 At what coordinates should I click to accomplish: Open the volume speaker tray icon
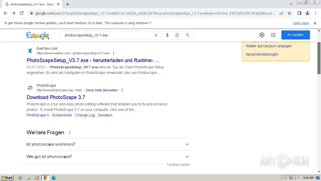[285, 178]
